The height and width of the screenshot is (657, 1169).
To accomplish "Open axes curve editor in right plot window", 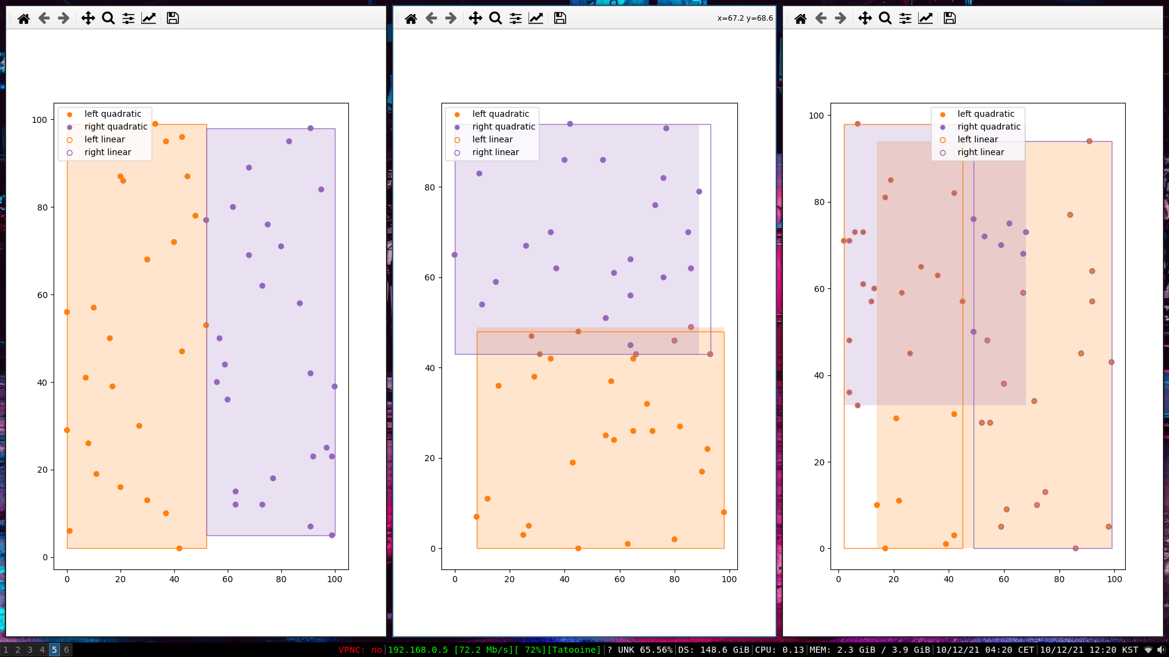I will click(925, 18).
